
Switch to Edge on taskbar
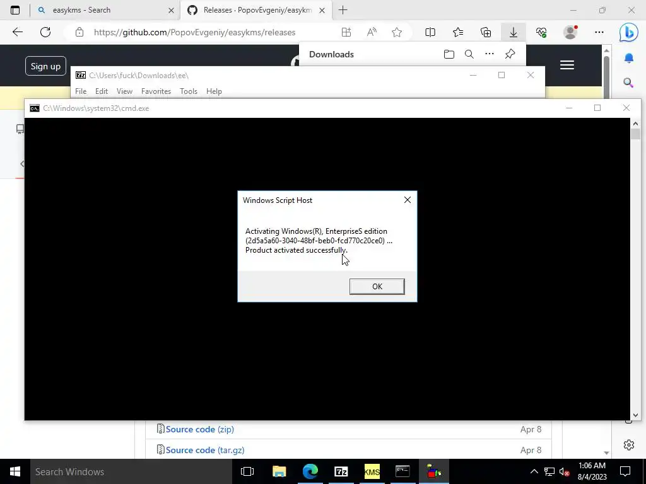(x=310, y=471)
